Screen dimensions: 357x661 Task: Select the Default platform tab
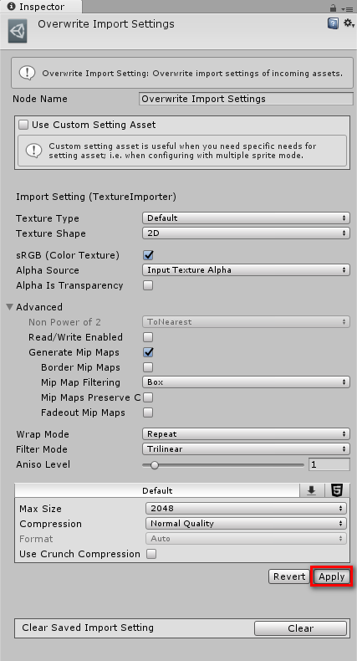[157, 490]
